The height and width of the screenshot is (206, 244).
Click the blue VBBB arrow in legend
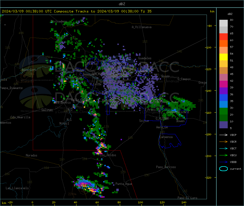(223, 162)
